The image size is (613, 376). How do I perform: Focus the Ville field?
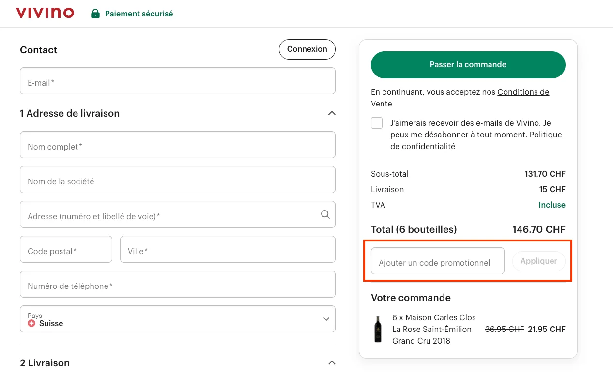[x=228, y=249]
